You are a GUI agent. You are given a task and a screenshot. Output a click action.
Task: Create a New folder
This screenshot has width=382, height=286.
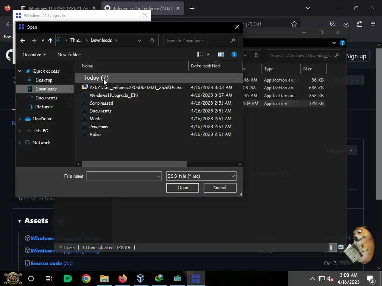[x=69, y=55]
